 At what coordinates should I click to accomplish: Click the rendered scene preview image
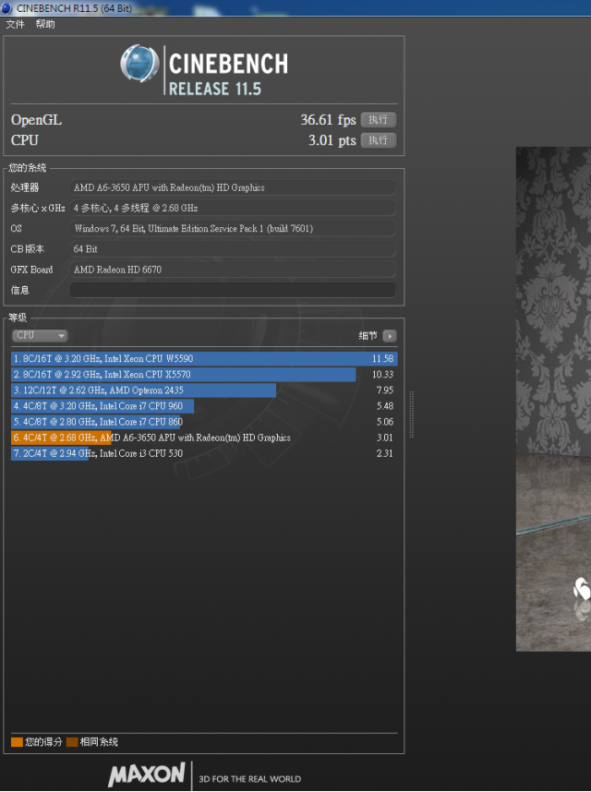553,399
